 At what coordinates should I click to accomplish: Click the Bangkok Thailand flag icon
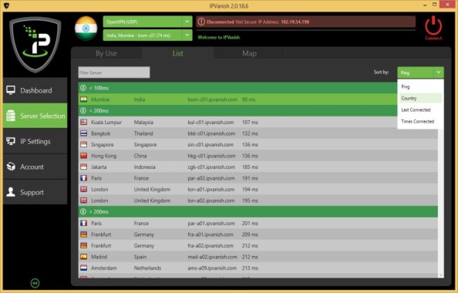[83, 133]
